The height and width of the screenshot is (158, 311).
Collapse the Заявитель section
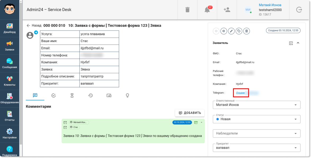[x=298, y=43]
